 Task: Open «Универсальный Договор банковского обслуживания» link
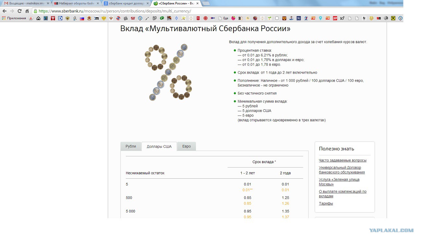pos(342,170)
